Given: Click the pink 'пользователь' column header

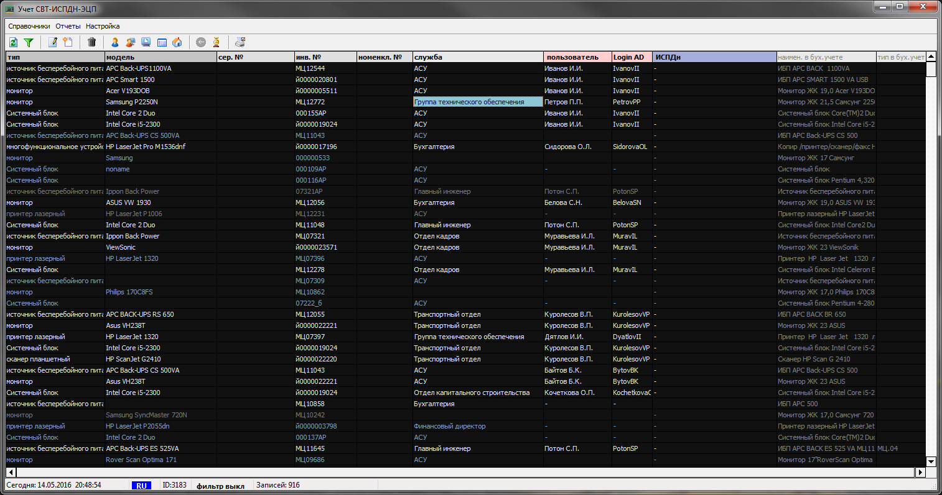Looking at the screenshot, I should click(577, 57).
